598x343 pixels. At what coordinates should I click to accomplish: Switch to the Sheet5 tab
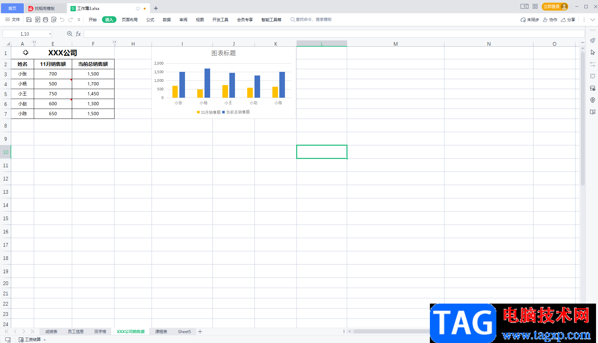[184, 331]
